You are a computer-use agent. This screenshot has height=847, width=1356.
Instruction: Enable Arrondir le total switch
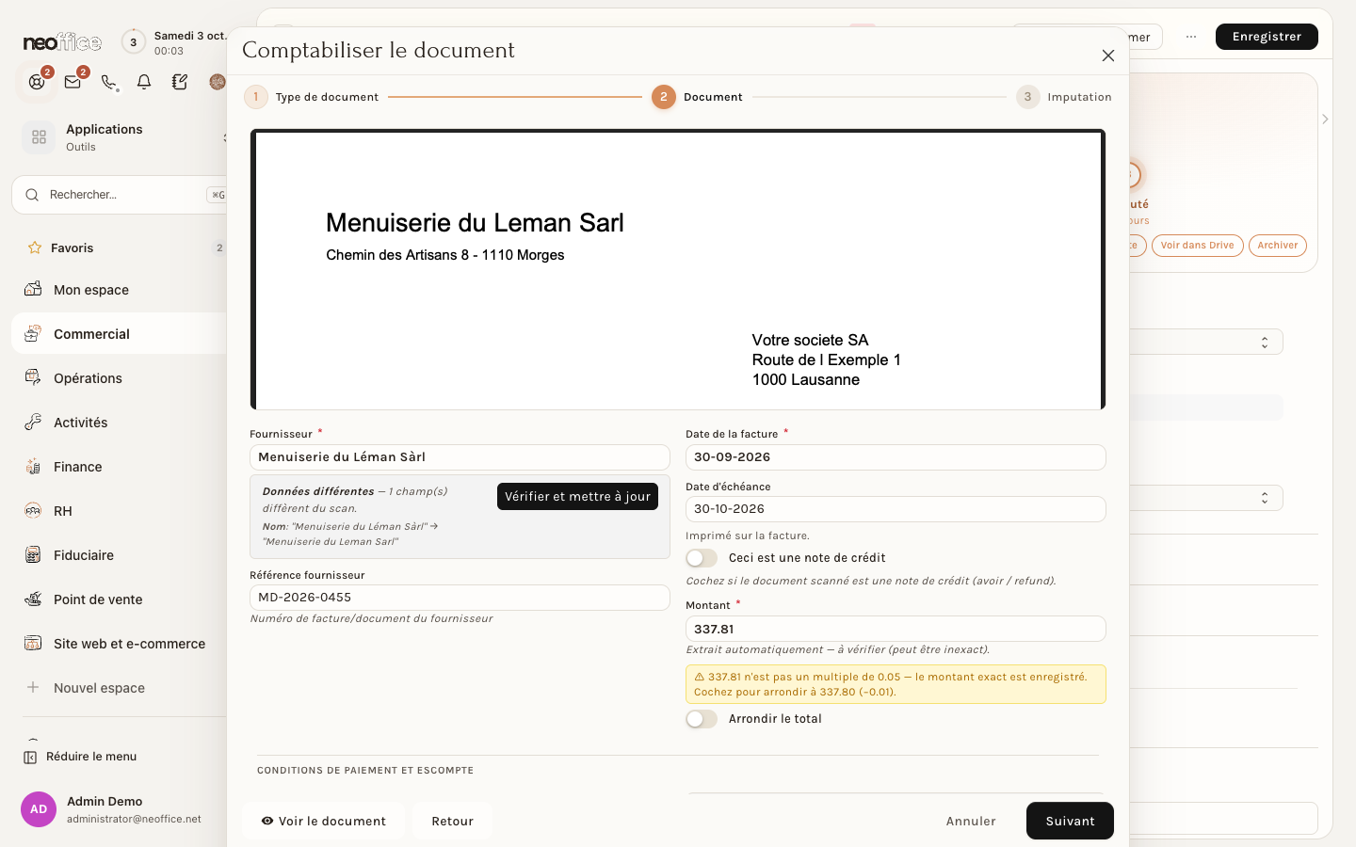pyautogui.click(x=702, y=719)
